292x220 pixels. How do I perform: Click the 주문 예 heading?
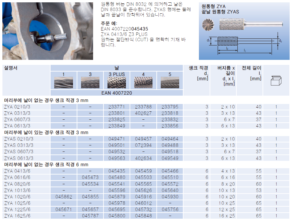tap(109, 23)
